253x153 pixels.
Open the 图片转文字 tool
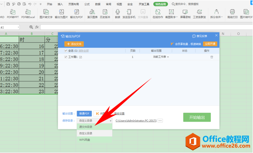click(46, 14)
